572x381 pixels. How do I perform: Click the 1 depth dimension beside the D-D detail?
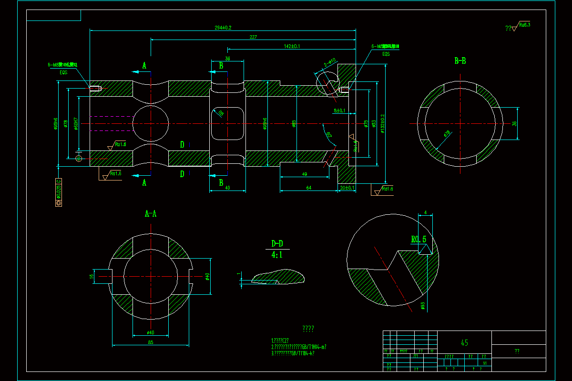(239, 274)
